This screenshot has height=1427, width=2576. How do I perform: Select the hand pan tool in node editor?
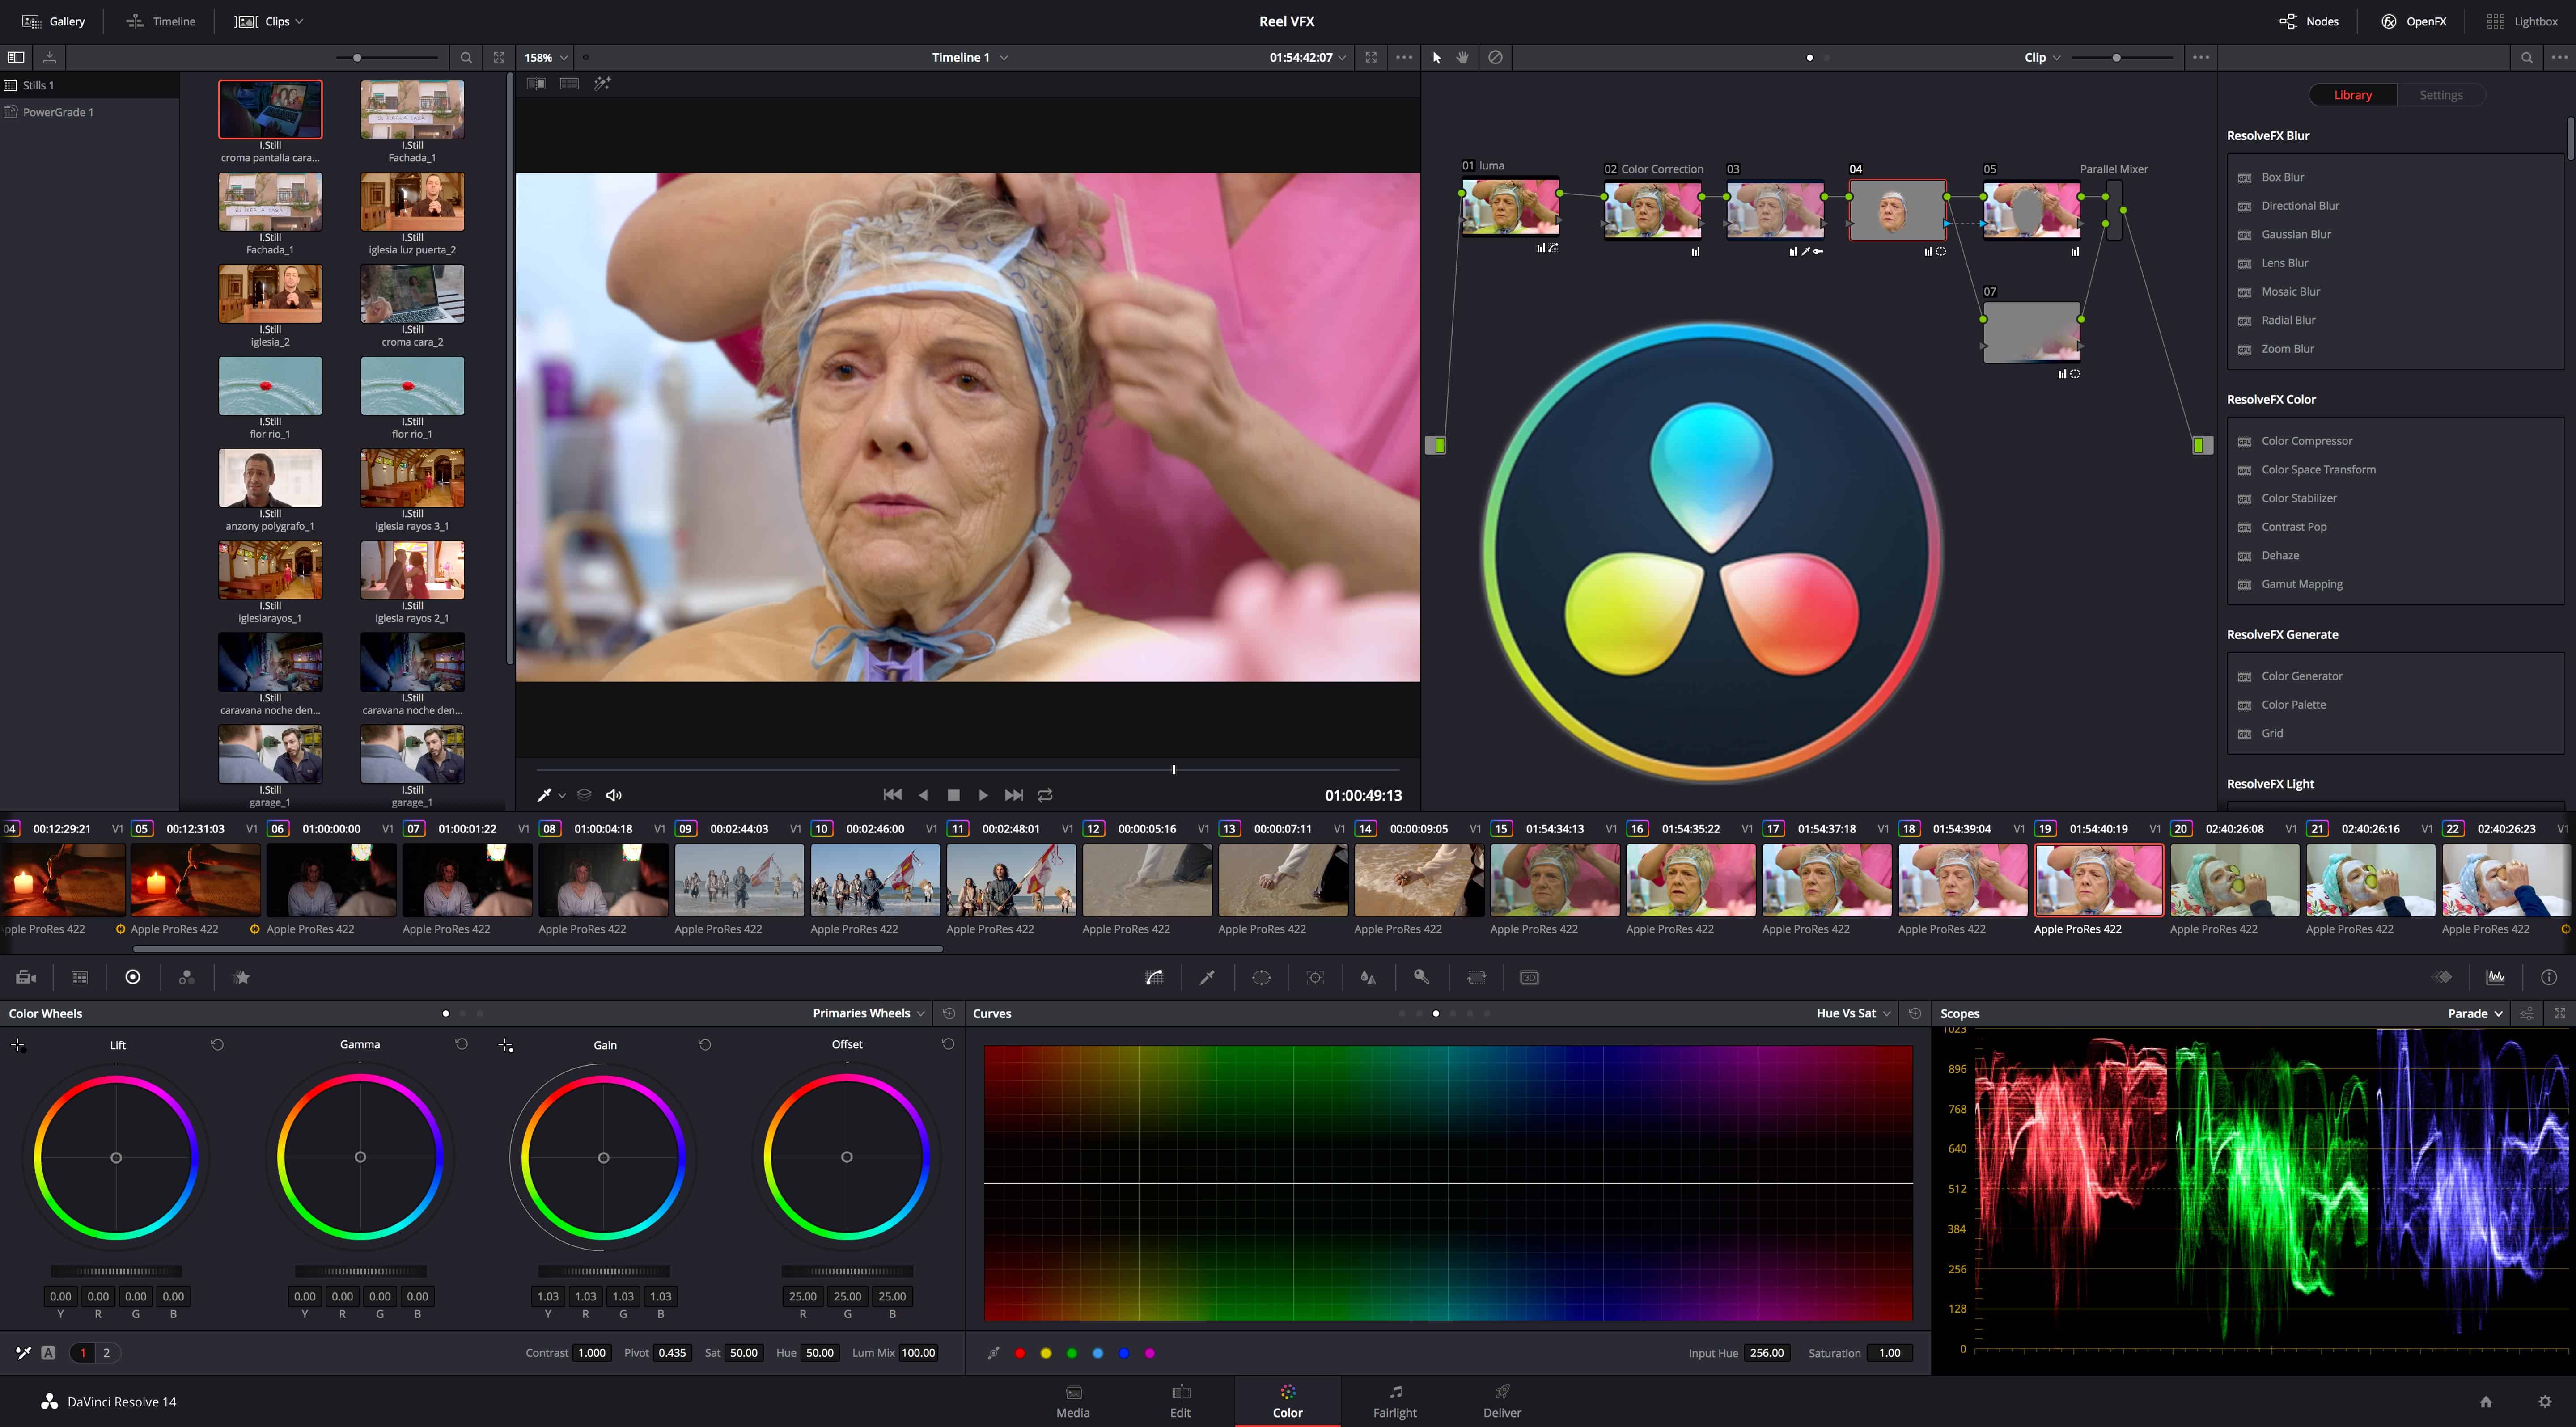pyautogui.click(x=1463, y=57)
